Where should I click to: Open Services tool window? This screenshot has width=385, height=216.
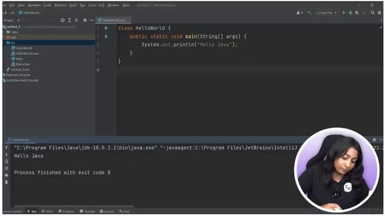click(x=107, y=211)
